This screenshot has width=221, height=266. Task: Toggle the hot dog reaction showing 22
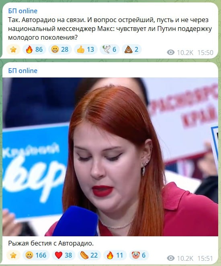[x=89, y=255]
